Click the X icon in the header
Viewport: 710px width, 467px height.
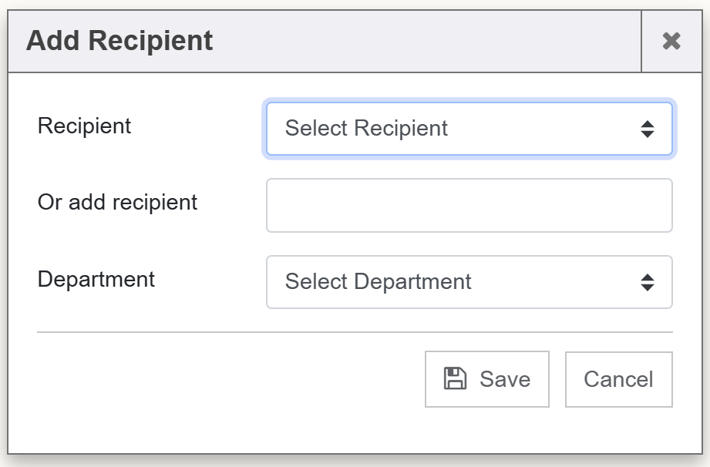pyautogui.click(x=671, y=41)
